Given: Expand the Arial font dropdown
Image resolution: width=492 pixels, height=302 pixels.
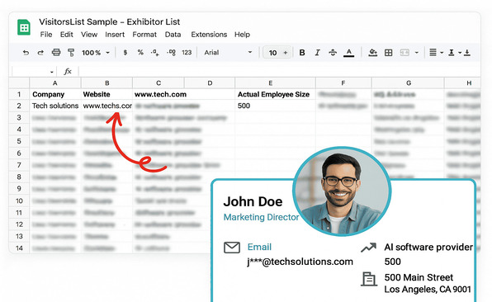Looking at the screenshot, I should [228, 52].
